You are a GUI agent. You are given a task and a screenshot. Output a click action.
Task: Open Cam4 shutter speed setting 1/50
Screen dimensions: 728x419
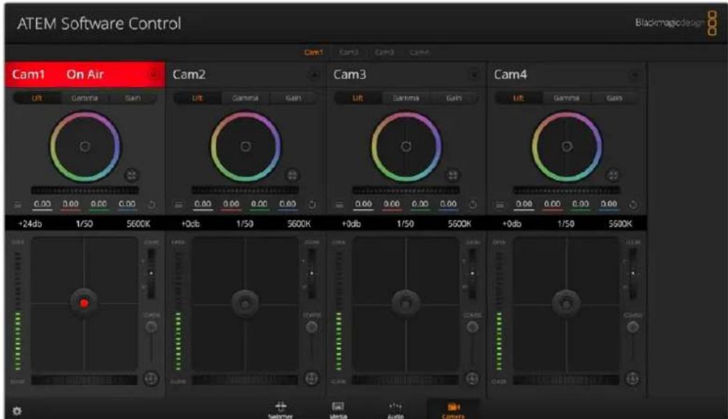[566, 224]
